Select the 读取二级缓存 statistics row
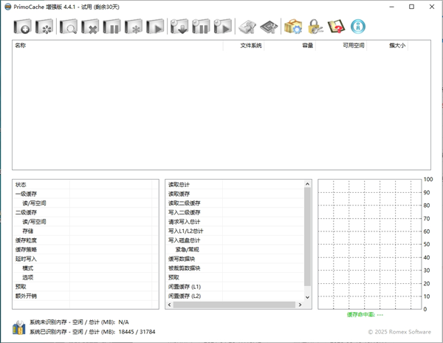 235,203
